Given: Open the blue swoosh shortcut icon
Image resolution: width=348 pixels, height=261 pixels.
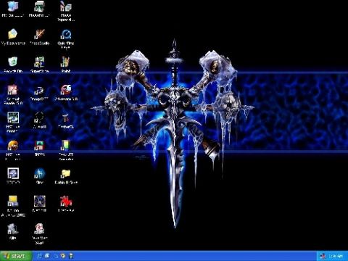Looking at the screenshot, I should pos(39,90).
